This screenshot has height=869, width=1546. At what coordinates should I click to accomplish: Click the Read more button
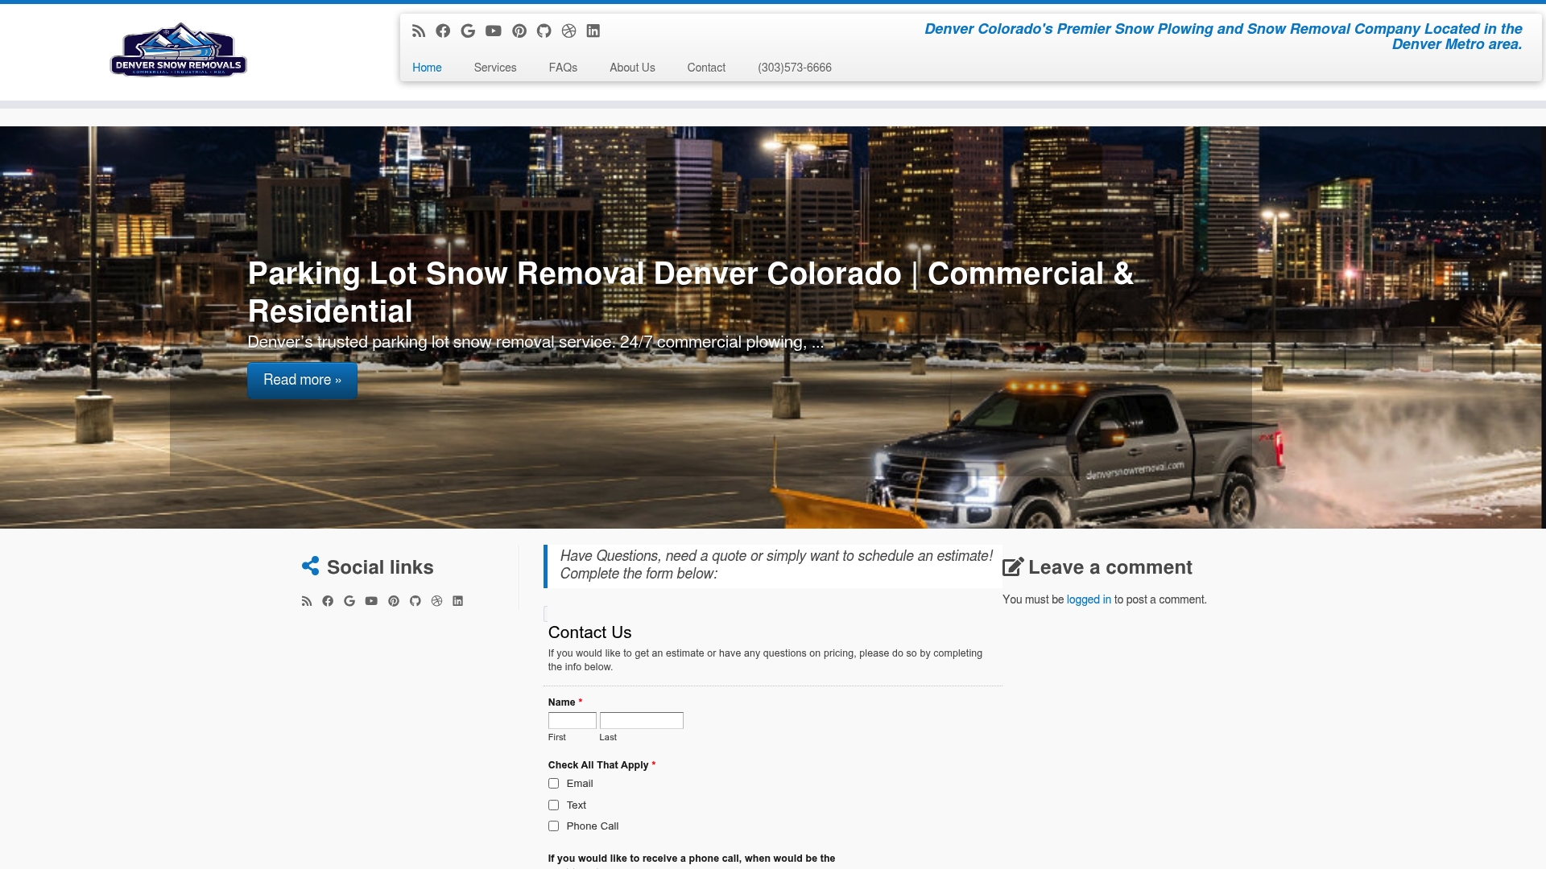302,380
